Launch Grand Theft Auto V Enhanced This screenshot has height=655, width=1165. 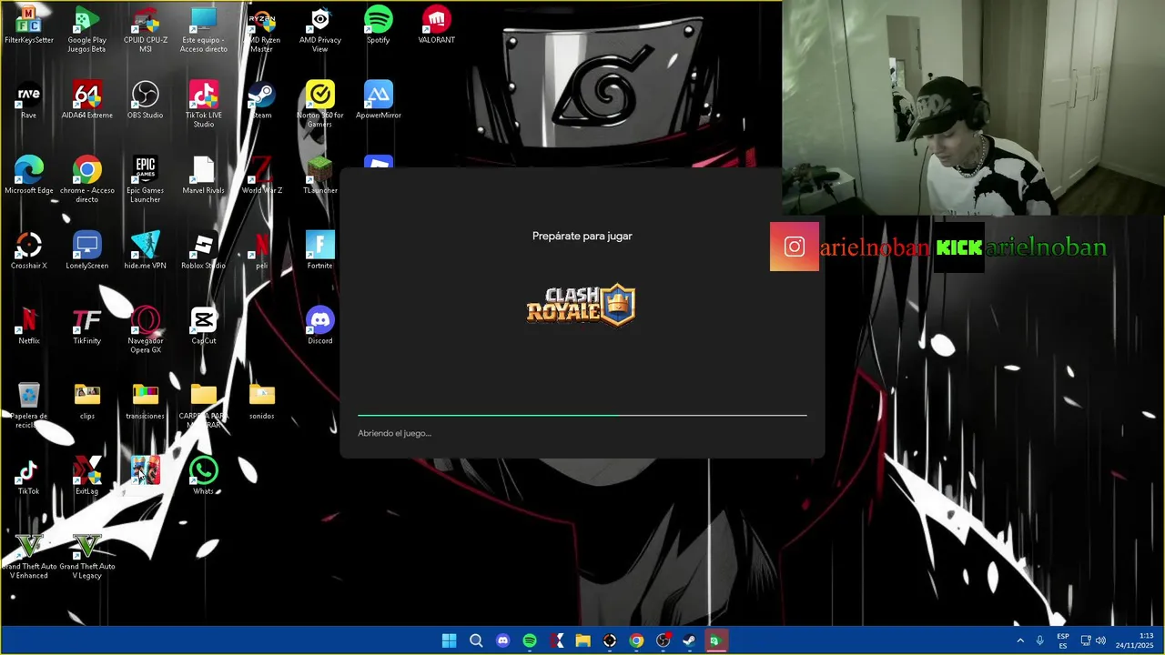(x=28, y=557)
